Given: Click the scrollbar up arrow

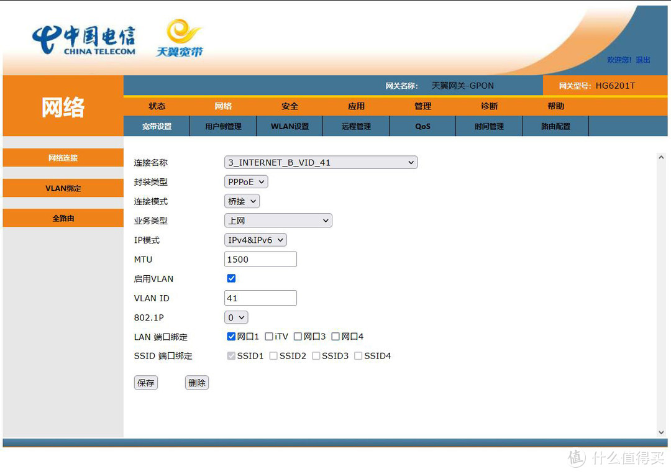Looking at the screenshot, I should pos(660,158).
